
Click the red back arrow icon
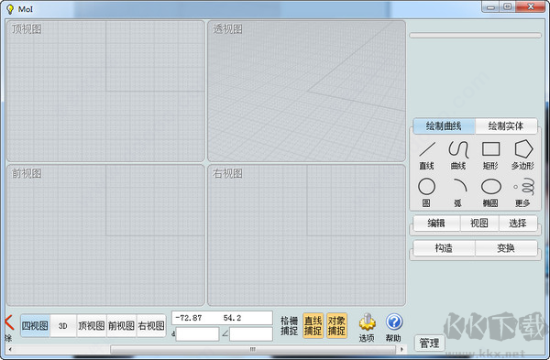[x=9, y=322]
